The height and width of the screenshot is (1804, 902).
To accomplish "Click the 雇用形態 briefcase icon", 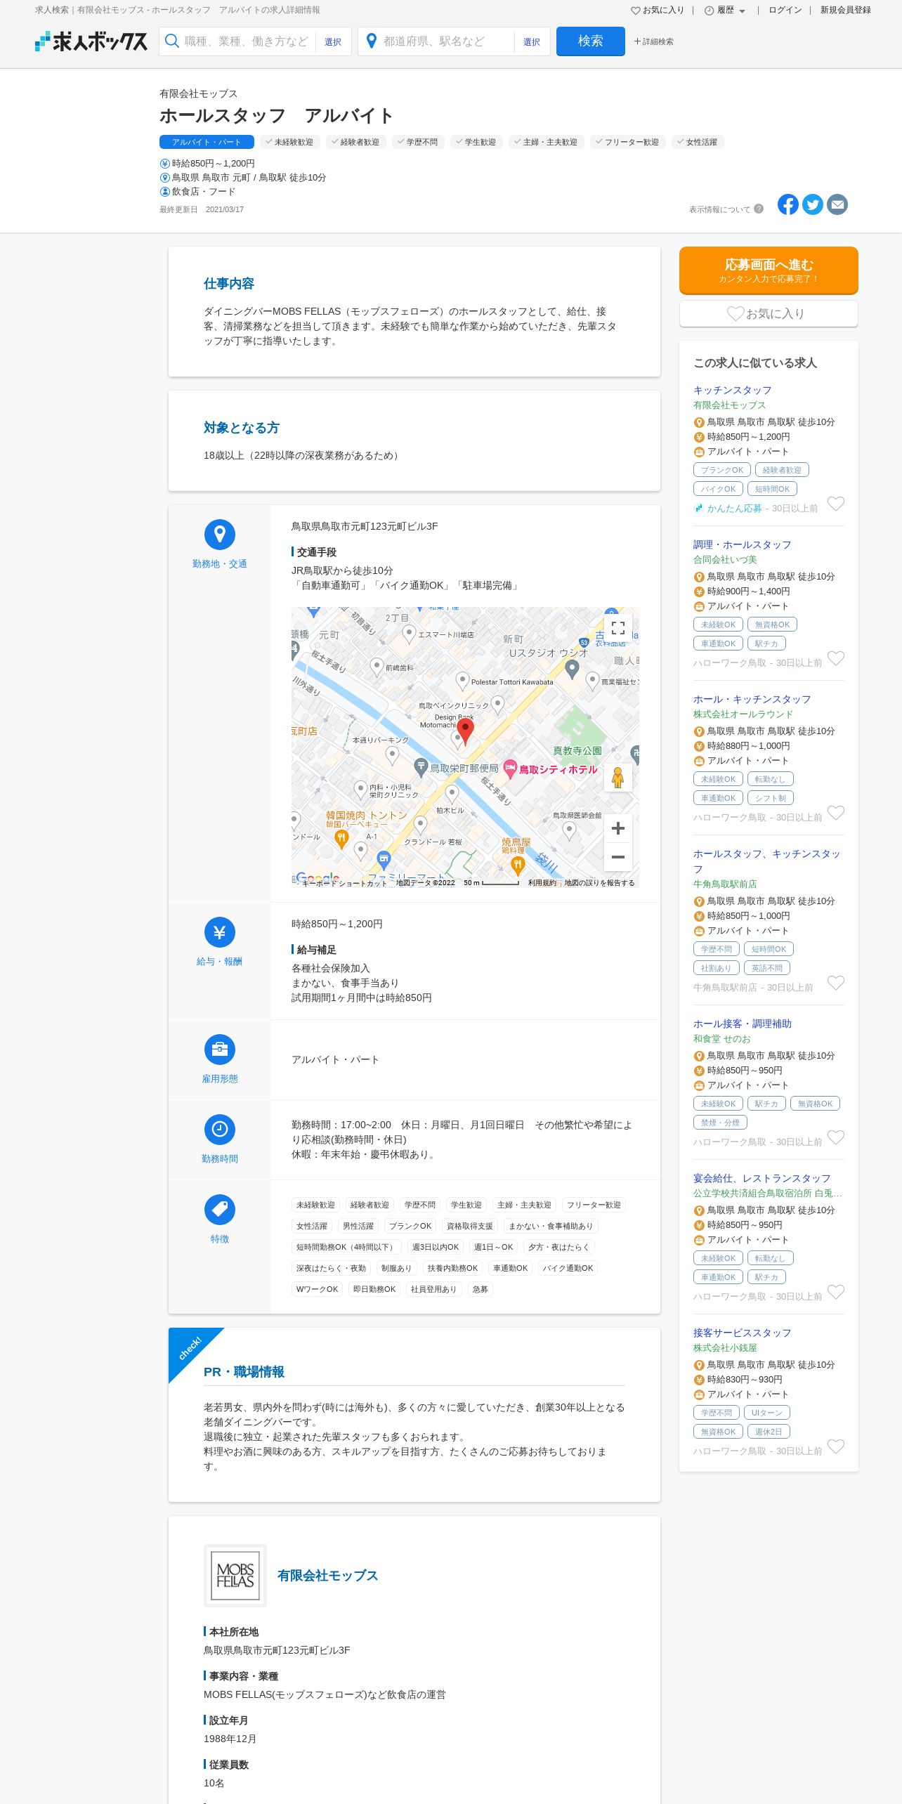I will coord(220,1050).
